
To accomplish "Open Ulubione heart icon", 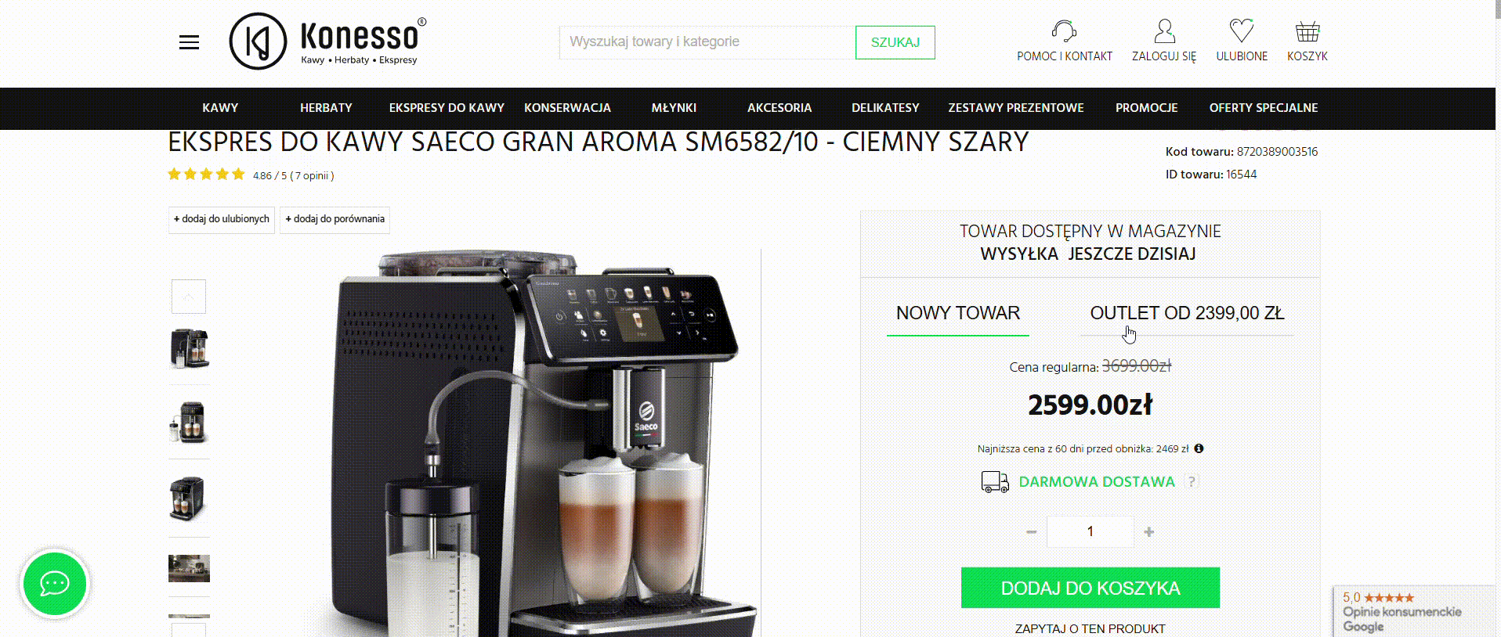I will coord(1242,31).
